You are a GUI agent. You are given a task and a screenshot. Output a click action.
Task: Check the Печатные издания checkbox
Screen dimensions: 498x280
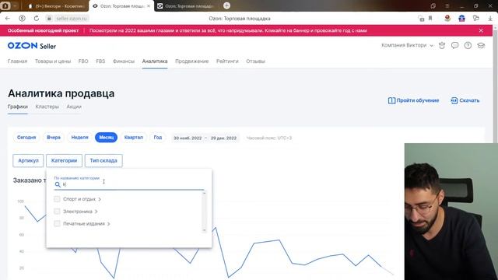coord(57,224)
